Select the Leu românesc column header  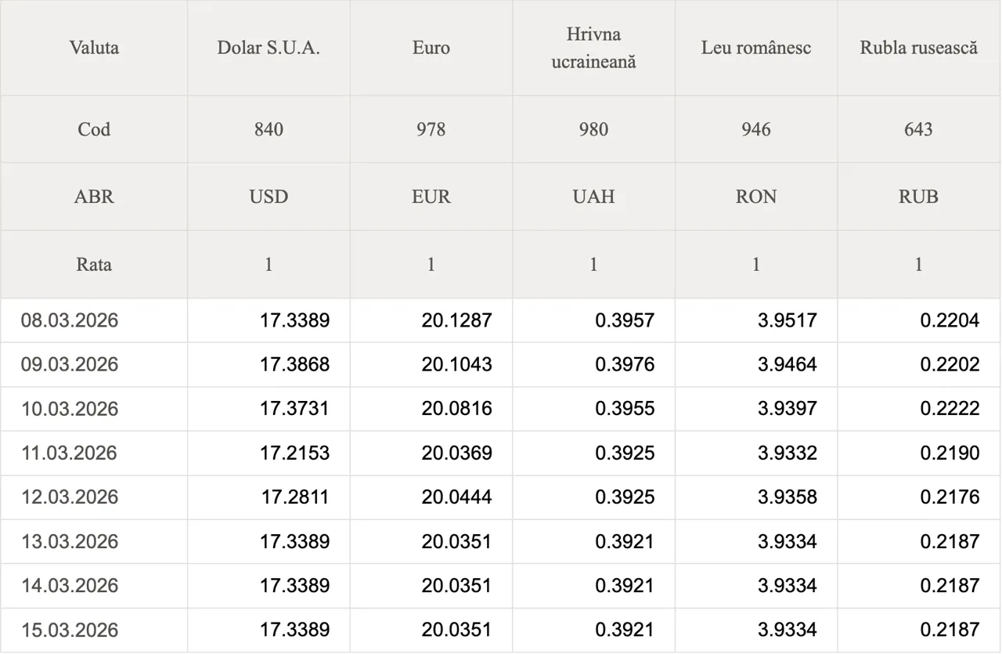tap(756, 48)
